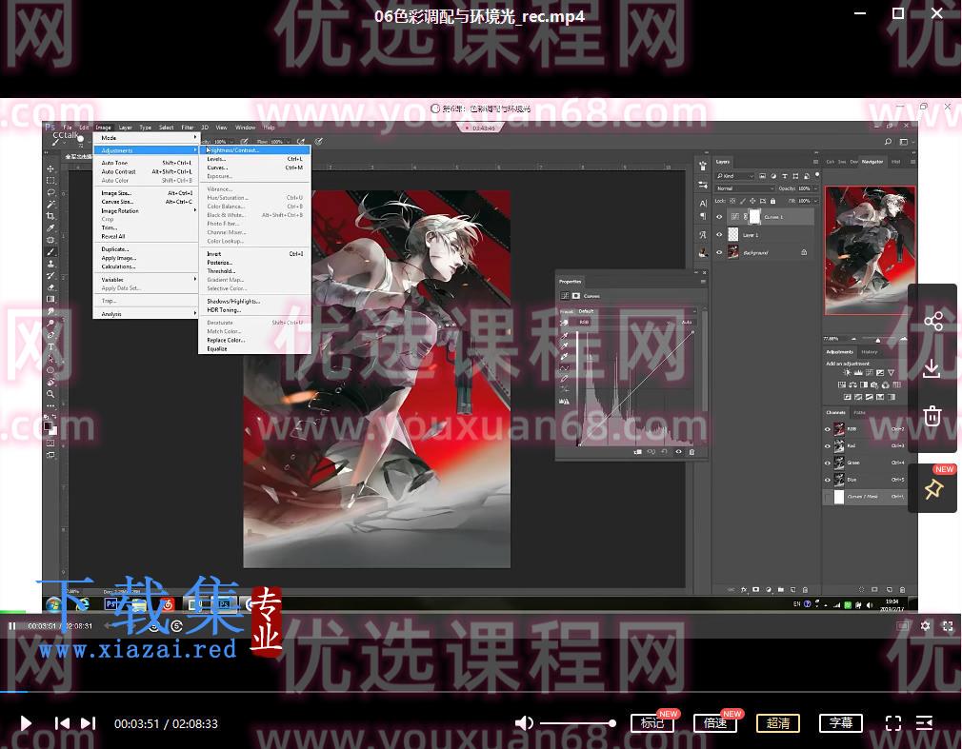Select the Type tool

tap(50, 347)
